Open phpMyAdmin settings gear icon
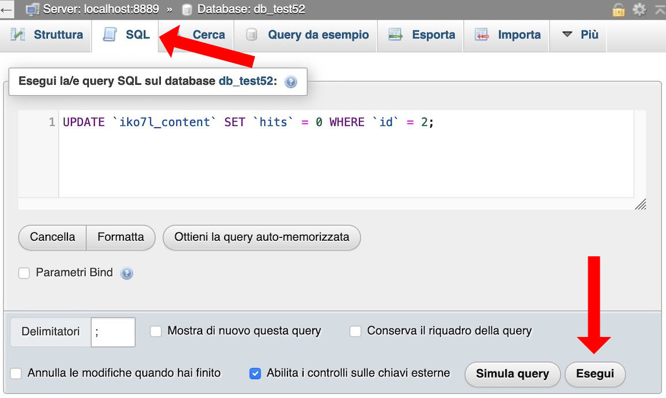The width and height of the screenshot is (666, 398). pos(639,10)
